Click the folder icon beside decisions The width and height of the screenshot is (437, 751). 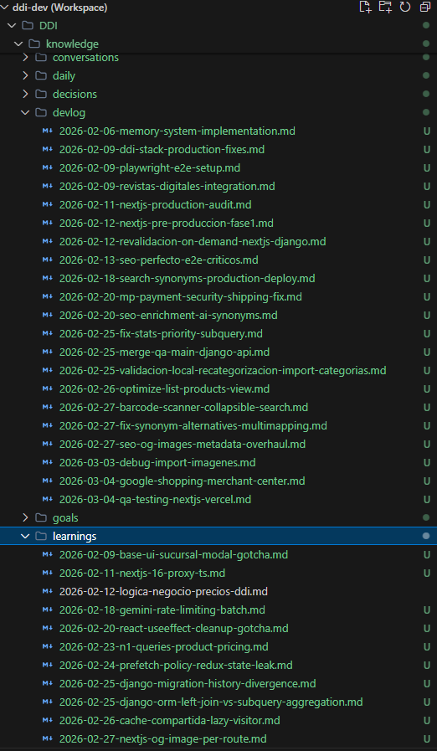pyautogui.click(x=41, y=94)
